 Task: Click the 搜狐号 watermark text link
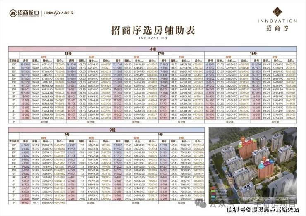(263, 209)
